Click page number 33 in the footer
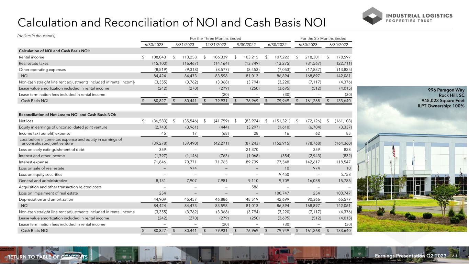469x264 pixels. pos(455,256)
